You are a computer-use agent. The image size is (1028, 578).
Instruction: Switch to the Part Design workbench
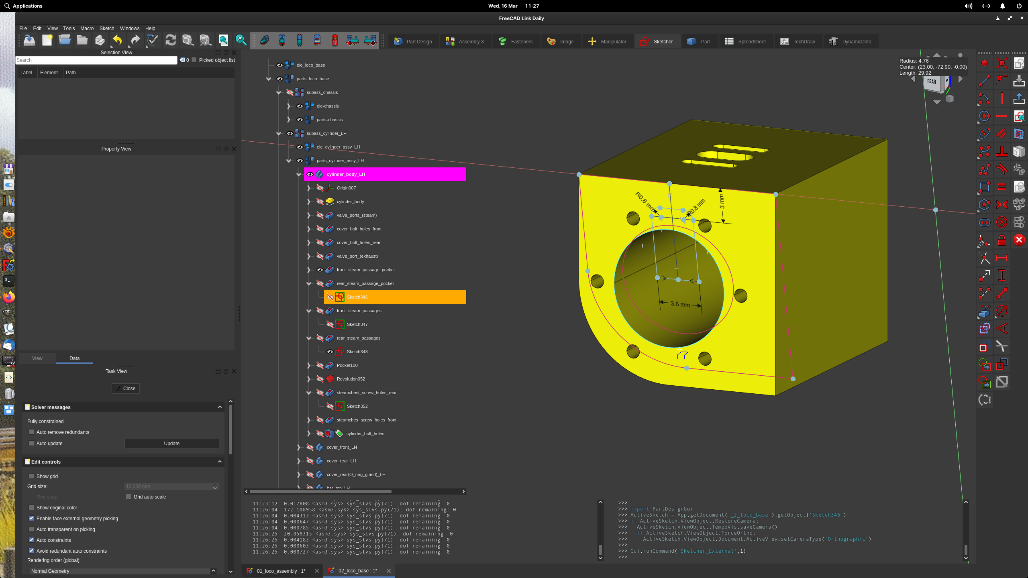click(x=414, y=41)
